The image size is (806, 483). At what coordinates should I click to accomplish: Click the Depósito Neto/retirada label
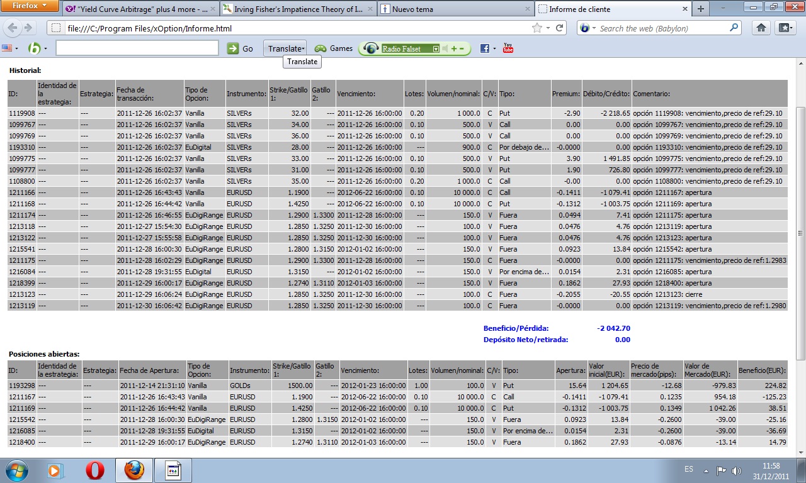526,340
